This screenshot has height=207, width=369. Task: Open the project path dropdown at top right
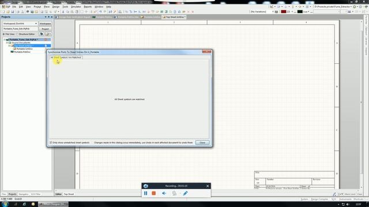(351, 7)
